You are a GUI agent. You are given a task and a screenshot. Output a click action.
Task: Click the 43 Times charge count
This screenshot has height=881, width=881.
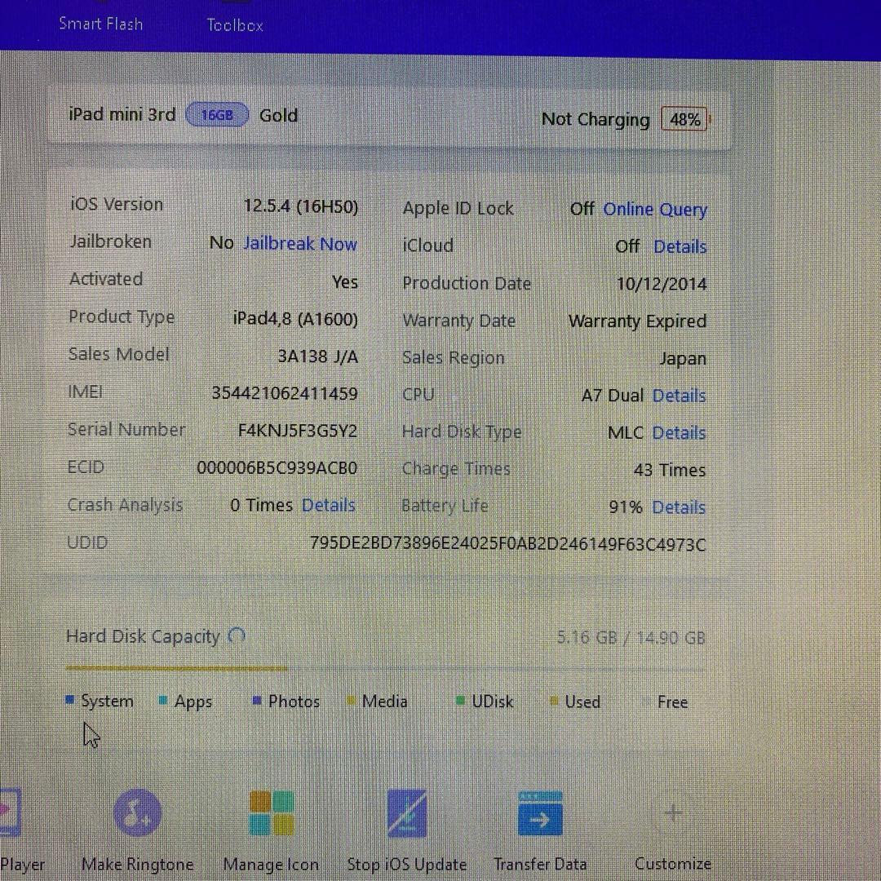[x=669, y=470]
